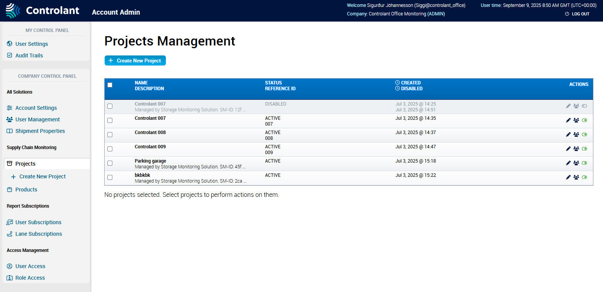The height and width of the screenshot is (292, 603).
Task: Click the archive box icon beside Projects
Action: tap(10, 164)
